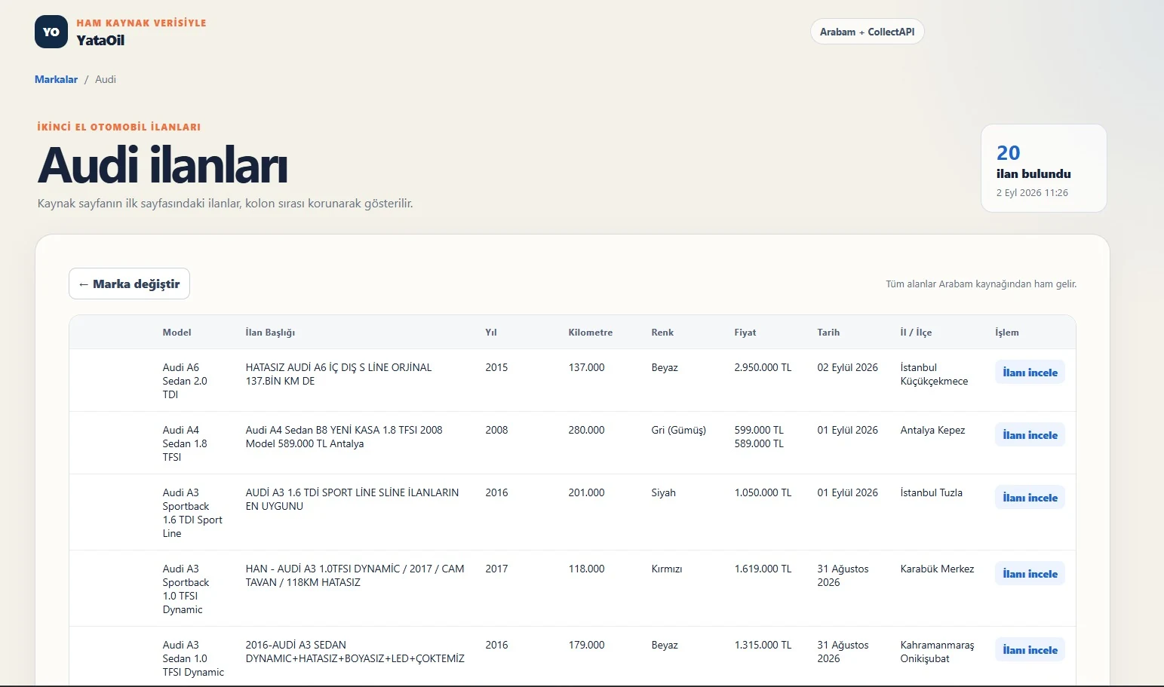Viewport: 1164px width, 687px height.
Task: Click the Arabam + CollectAPI badge
Action: coord(867,32)
